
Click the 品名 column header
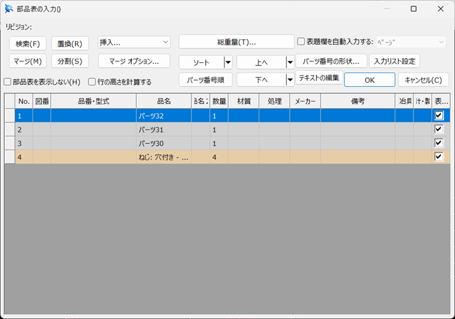coord(164,101)
